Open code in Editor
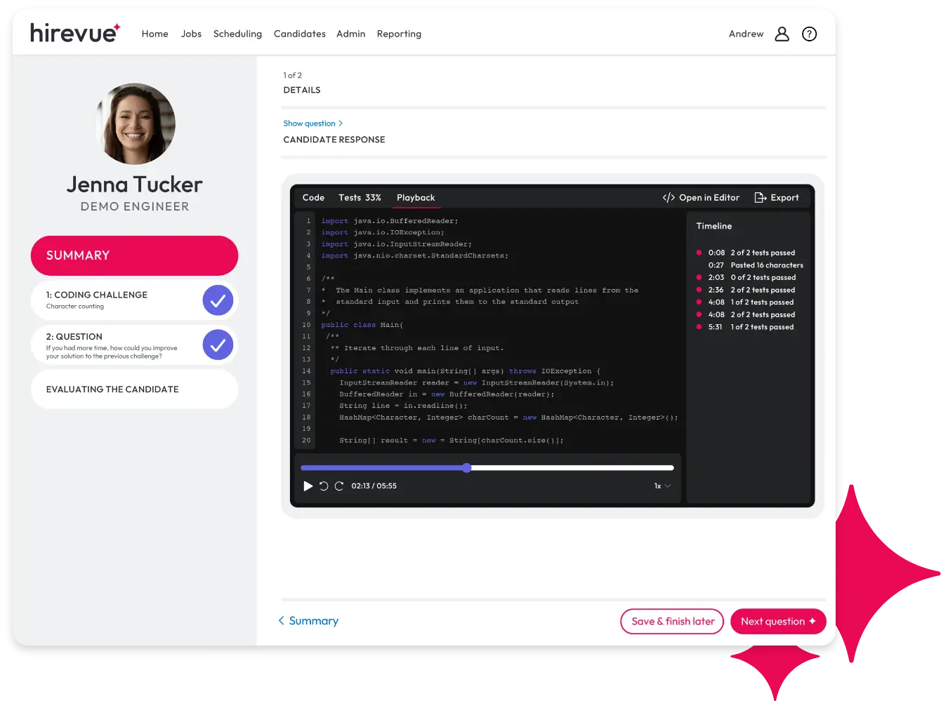Screen dimensions: 941x701 [x=701, y=198]
